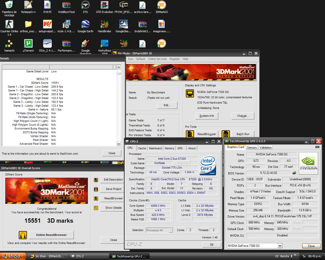Click the Inicio start button
Image resolution: width=325 pixels, height=260 pixels.
coord(13,256)
